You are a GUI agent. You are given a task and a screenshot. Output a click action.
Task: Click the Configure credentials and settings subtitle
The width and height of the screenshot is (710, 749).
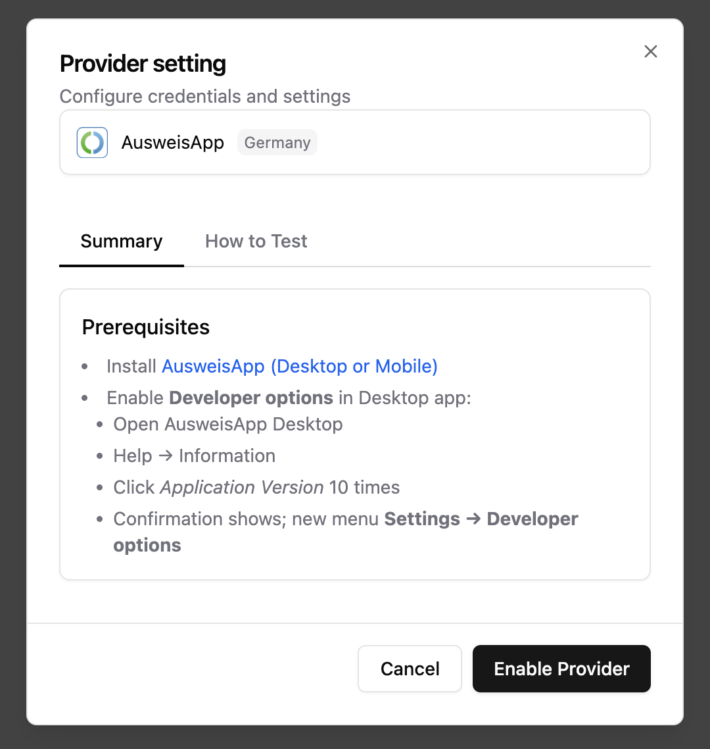coord(204,96)
